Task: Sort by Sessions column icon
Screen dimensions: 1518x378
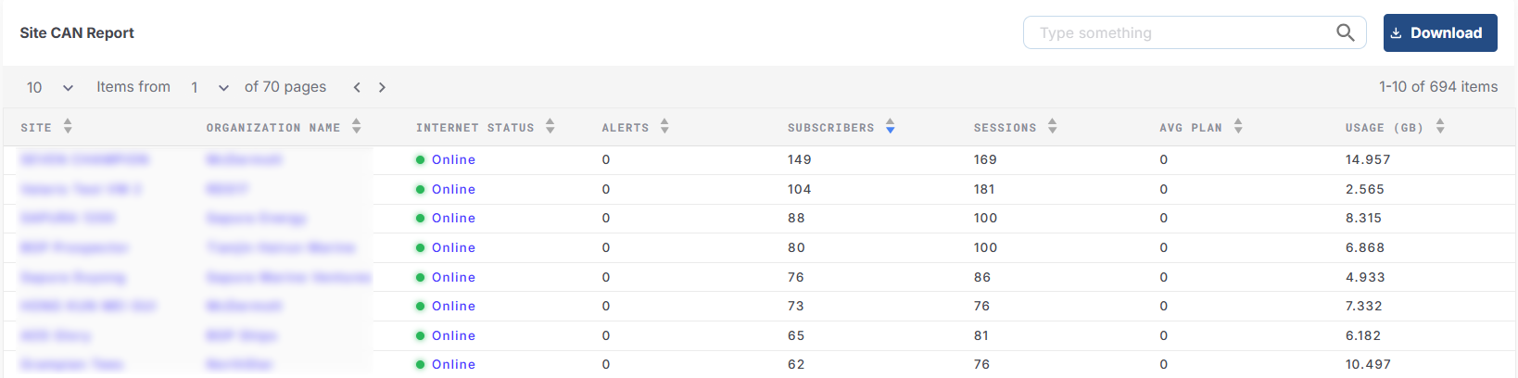Action: [1052, 127]
